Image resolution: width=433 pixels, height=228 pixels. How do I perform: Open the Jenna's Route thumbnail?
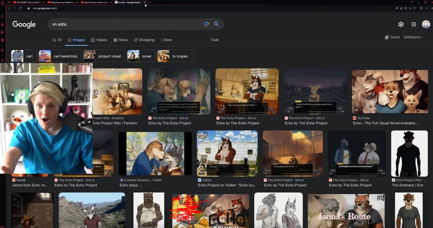tap(346, 210)
